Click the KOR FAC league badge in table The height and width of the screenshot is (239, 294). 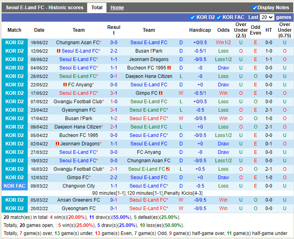14,186
